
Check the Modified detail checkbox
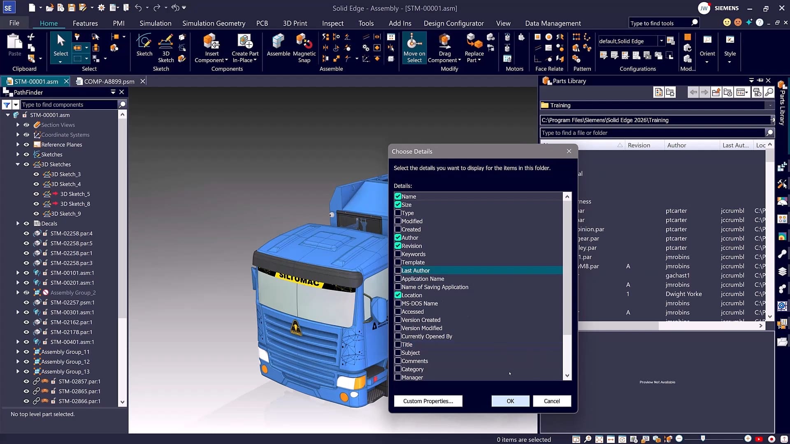coord(398,221)
